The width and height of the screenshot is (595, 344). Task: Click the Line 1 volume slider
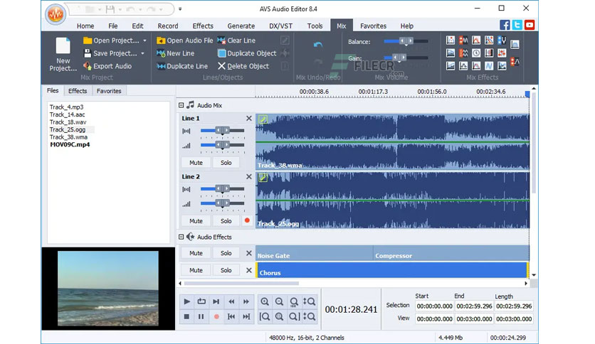(x=222, y=145)
